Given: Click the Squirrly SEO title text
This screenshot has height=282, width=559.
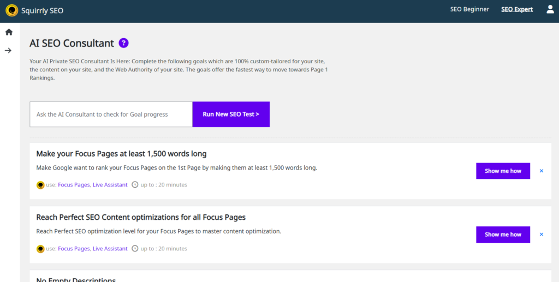Looking at the screenshot, I should pos(42,11).
